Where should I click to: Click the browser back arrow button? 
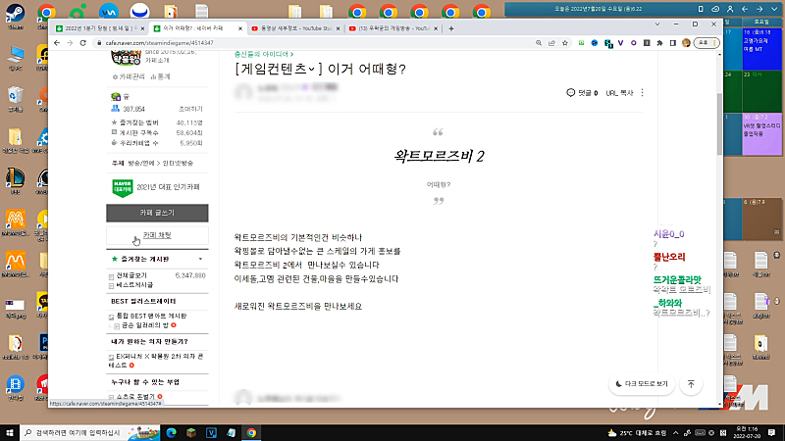coord(56,43)
